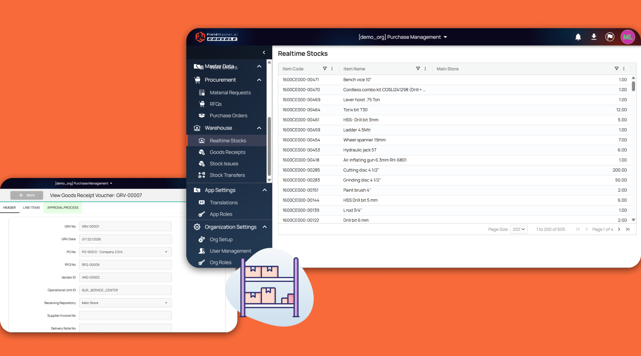Click the download icon in the top bar

(594, 37)
